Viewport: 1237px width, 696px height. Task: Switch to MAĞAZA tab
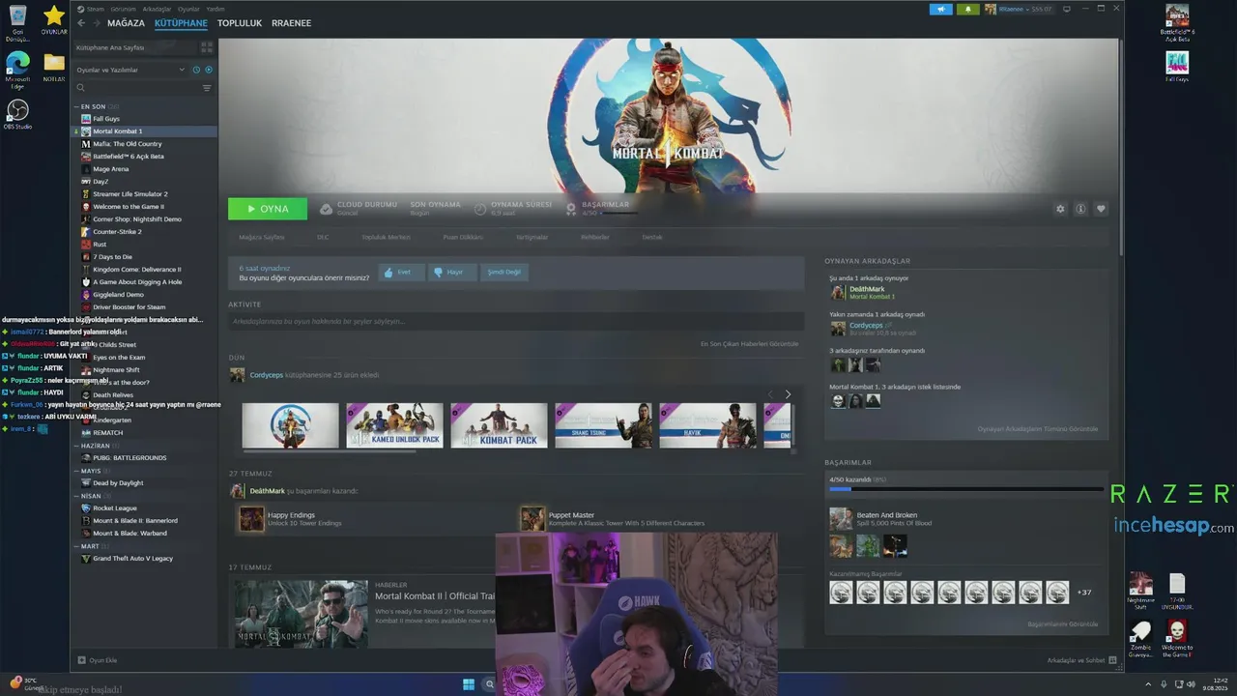(126, 23)
